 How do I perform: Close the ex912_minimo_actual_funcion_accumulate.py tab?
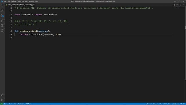click(34, 5)
